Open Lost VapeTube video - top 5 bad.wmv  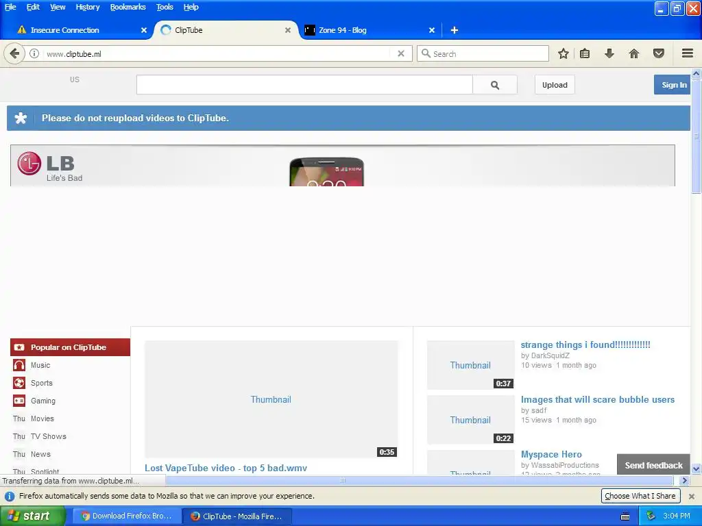point(226,468)
